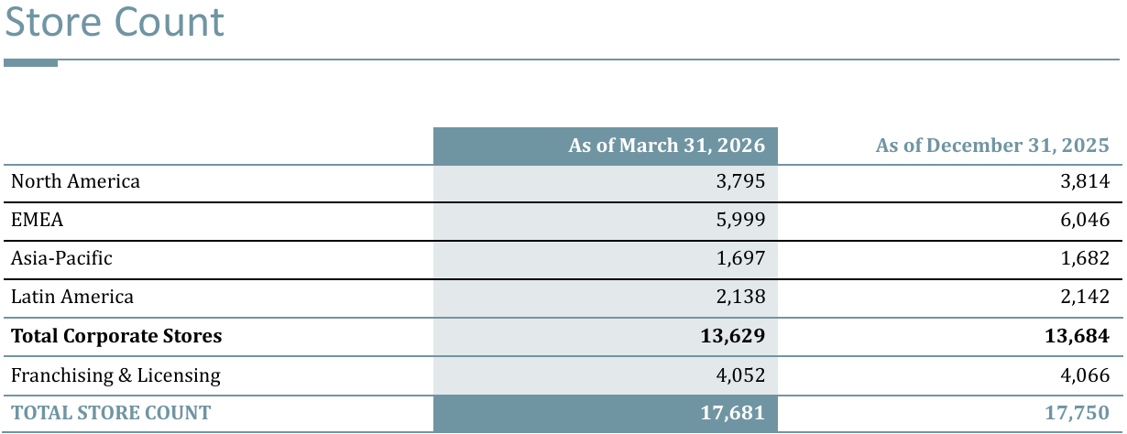The height and width of the screenshot is (434, 1127).
Task: Select Asia-Pacific value 1,697
Action: (x=740, y=258)
